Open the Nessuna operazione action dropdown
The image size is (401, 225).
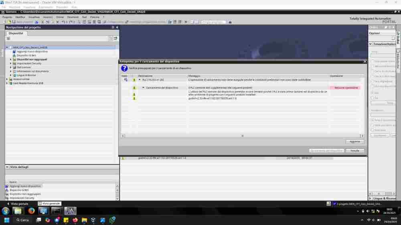click(345, 88)
